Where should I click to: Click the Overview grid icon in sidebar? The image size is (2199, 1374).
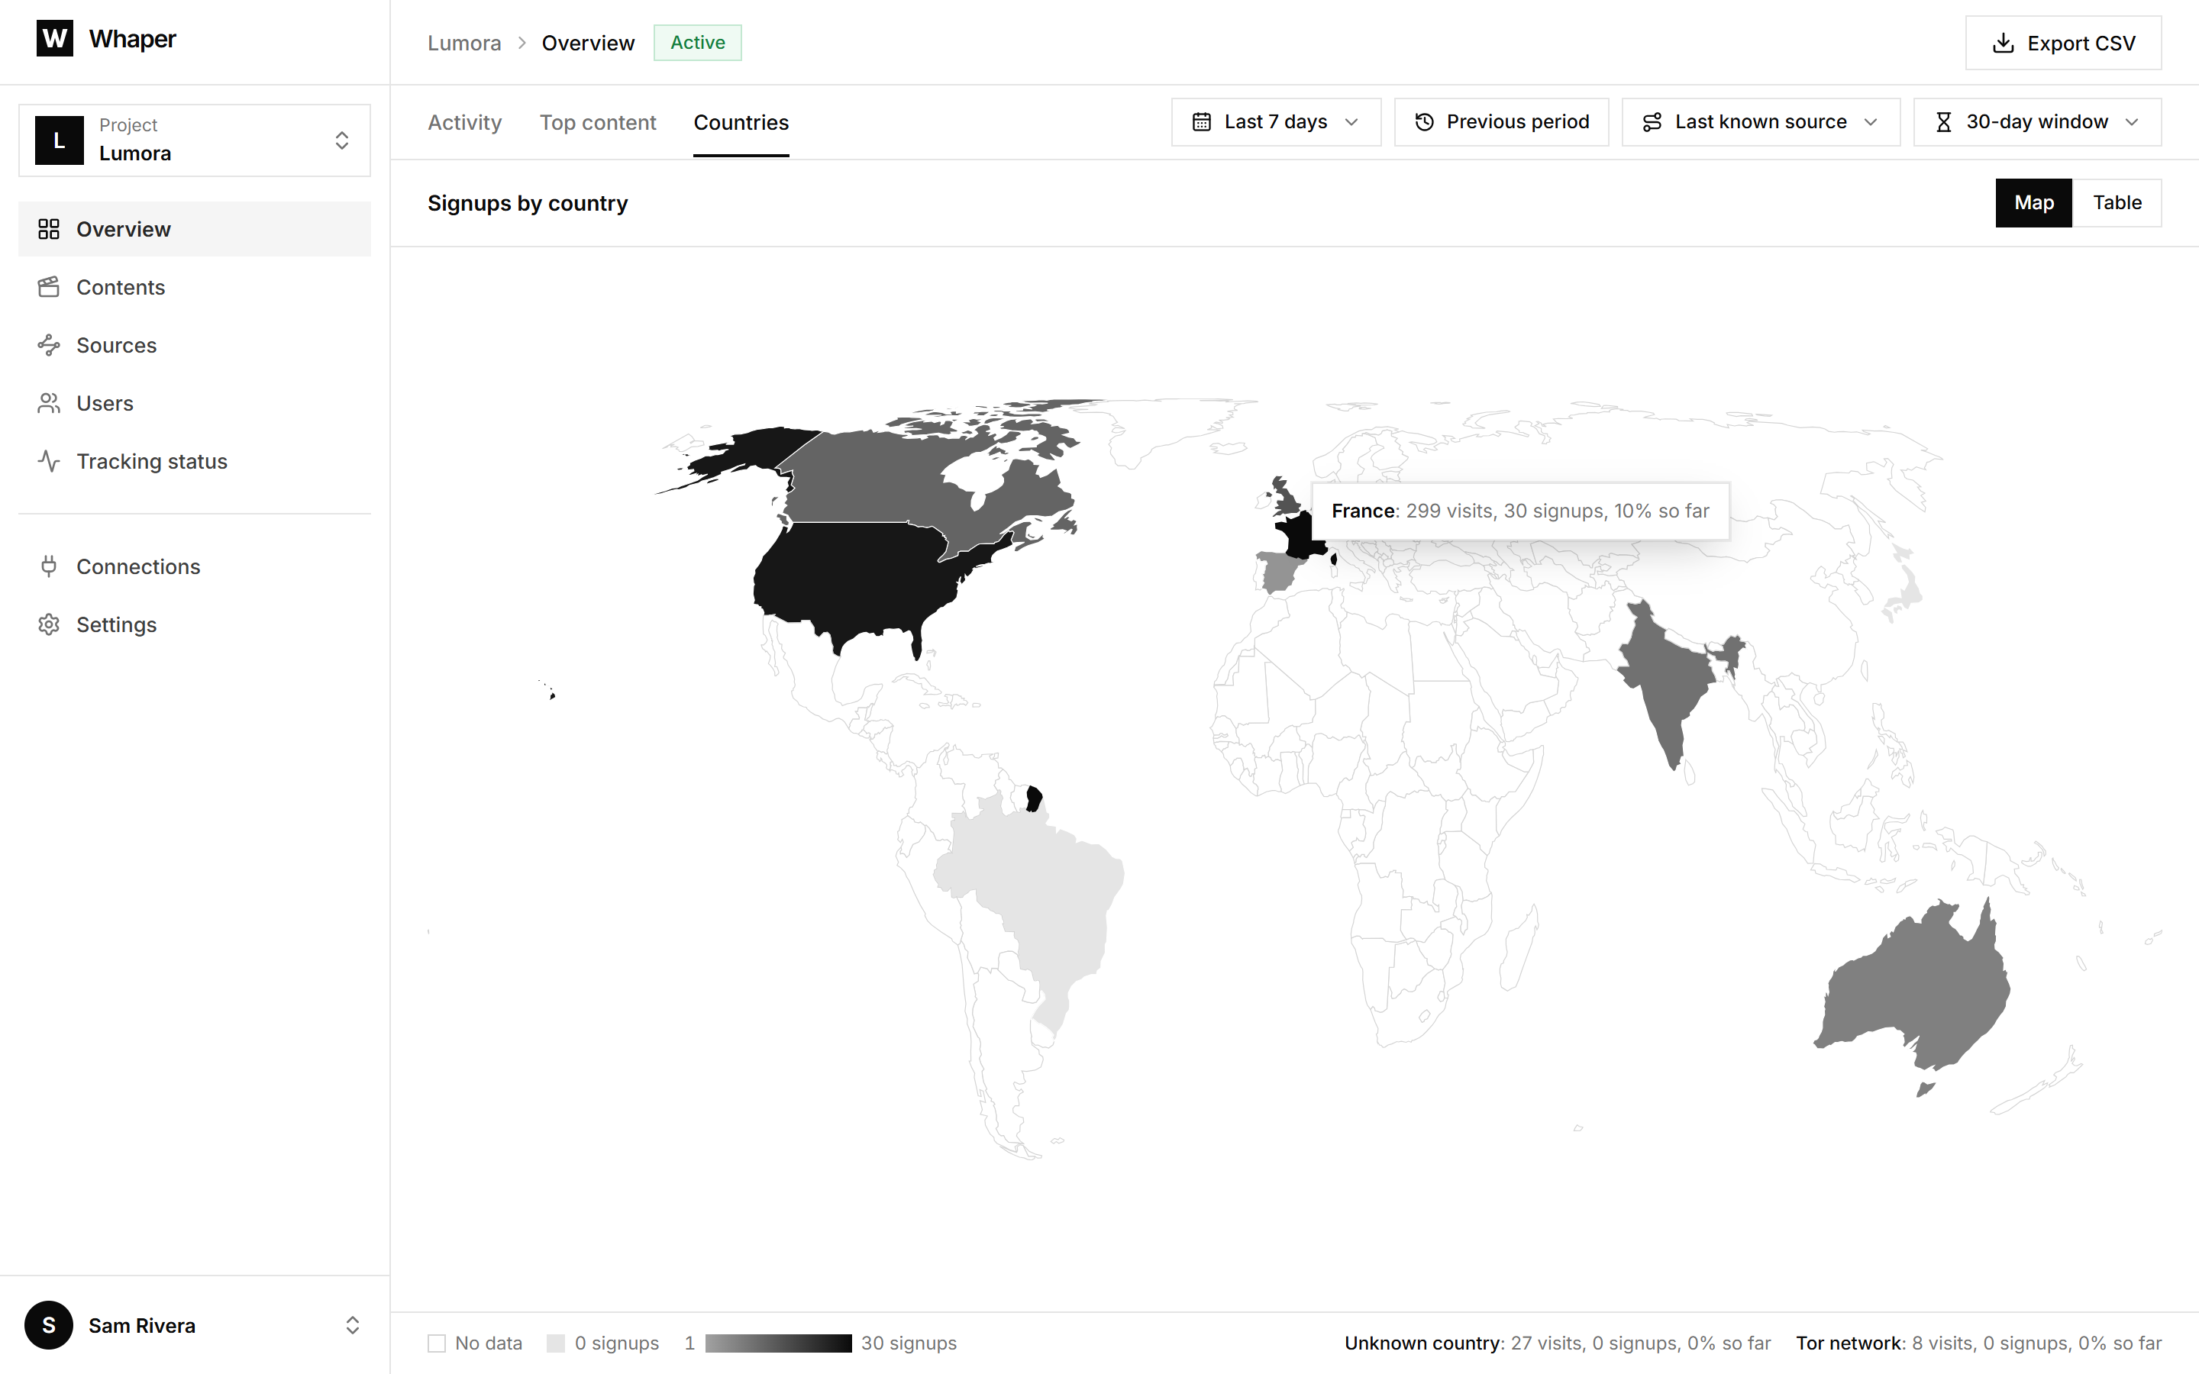click(49, 229)
